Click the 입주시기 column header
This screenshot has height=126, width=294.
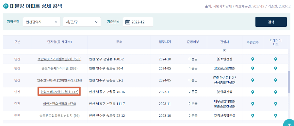click(165, 42)
